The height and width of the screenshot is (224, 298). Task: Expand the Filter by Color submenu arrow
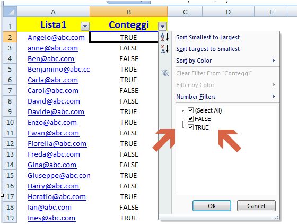coord(274,85)
